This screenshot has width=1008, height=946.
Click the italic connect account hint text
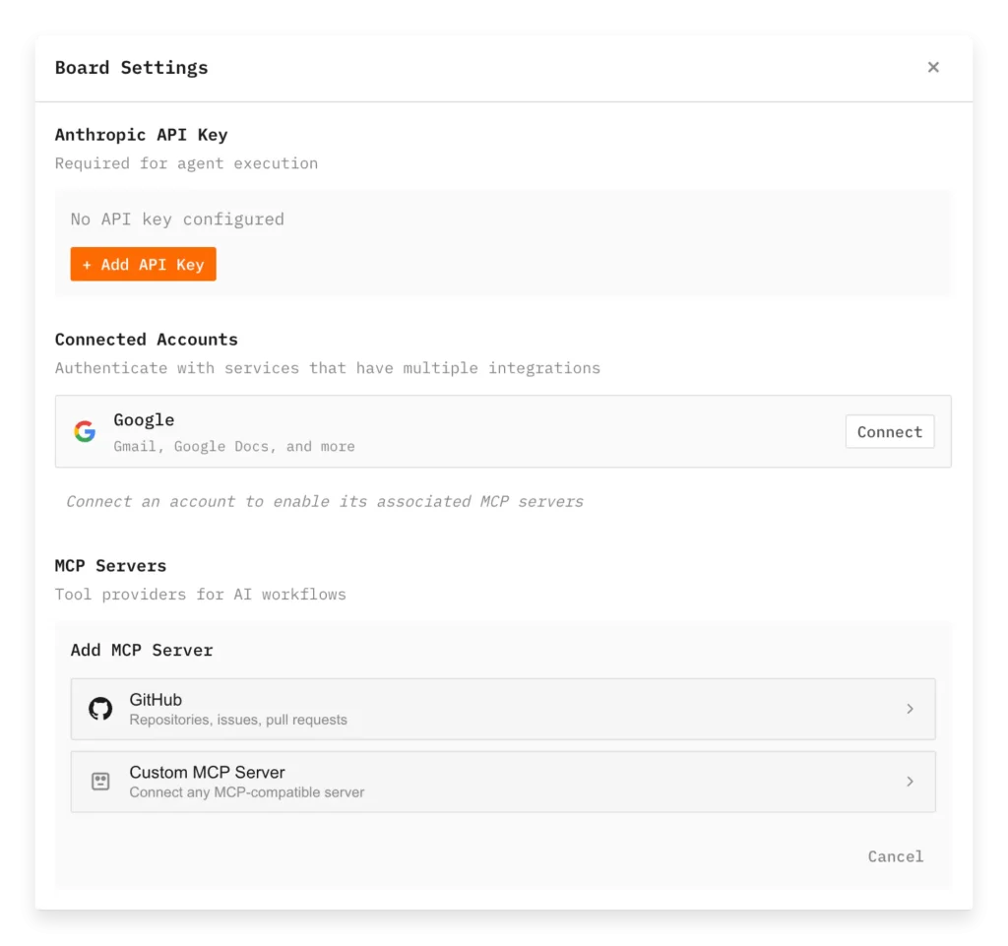pos(324,501)
